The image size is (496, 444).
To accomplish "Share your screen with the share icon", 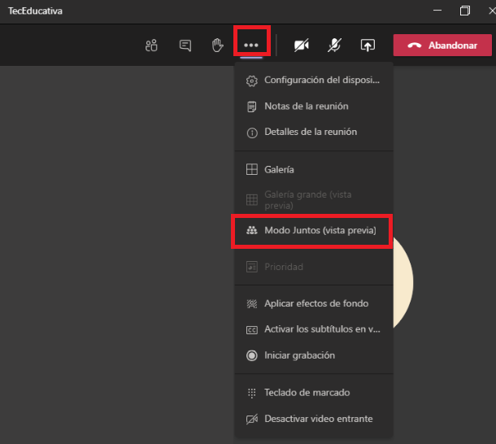I will pos(368,46).
